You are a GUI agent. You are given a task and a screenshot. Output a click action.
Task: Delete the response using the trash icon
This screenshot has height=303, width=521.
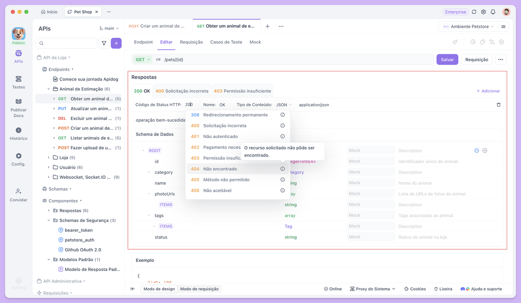tap(499, 105)
